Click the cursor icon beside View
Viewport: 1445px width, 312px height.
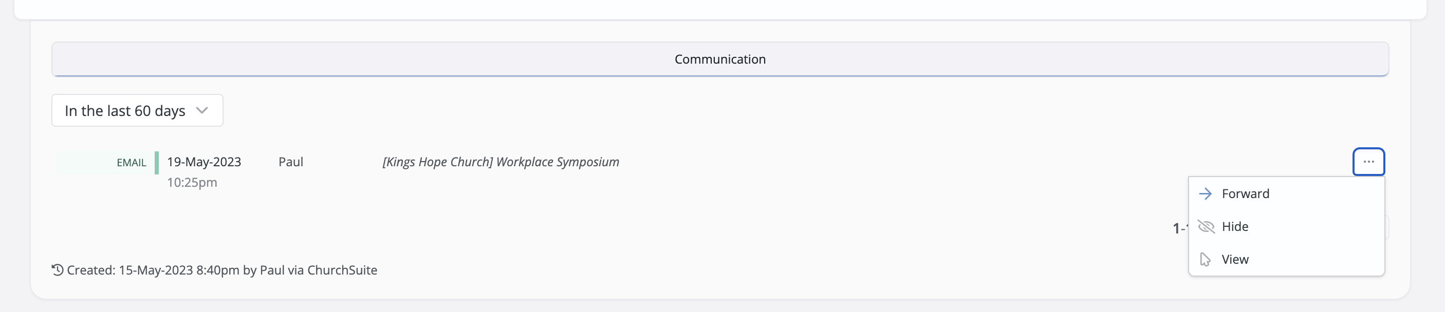tap(1205, 259)
